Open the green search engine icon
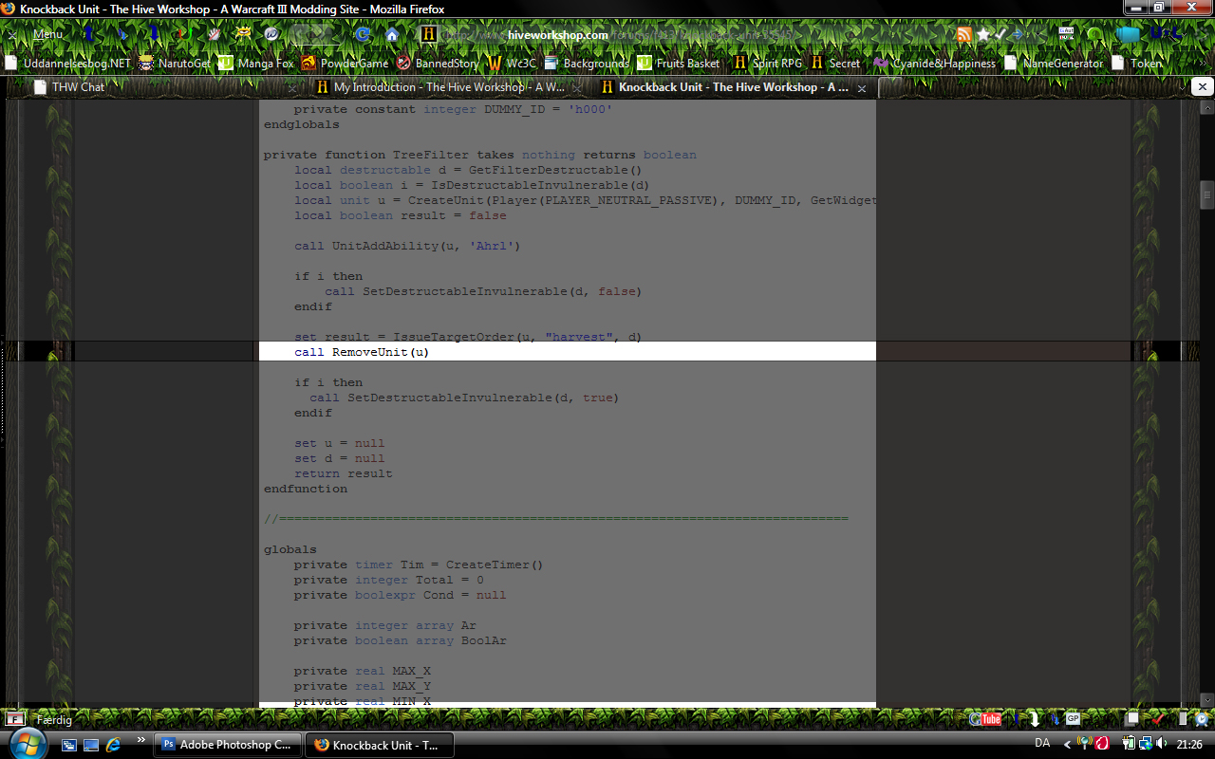Image resolution: width=1215 pixels, height=759 pixels. pyautogui.click(x=1095, y=34)
